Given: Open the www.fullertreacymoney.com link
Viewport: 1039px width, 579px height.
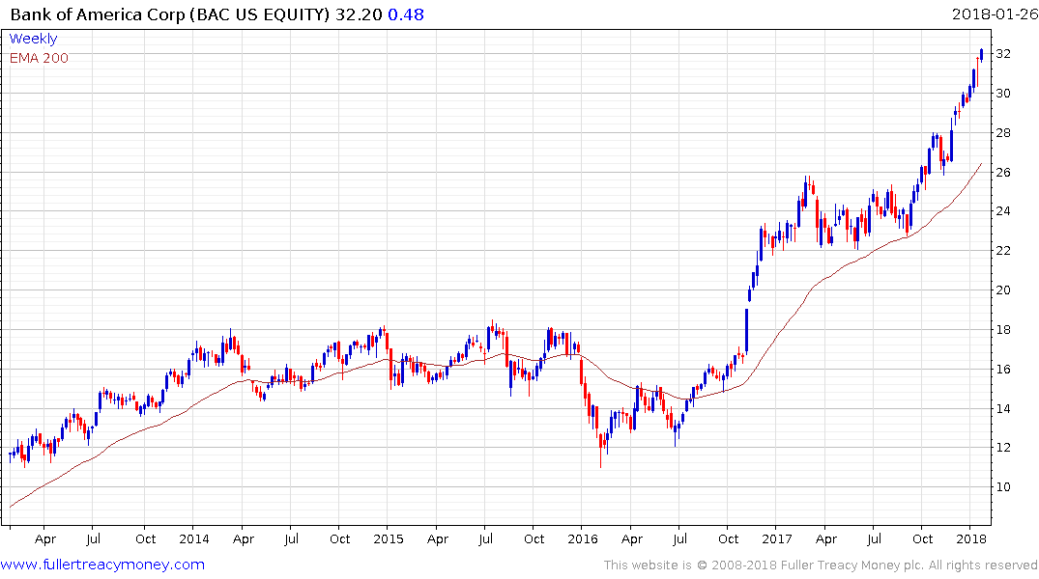Looking at the screenshot, I should pyautogui.click(x=102, y=565).
